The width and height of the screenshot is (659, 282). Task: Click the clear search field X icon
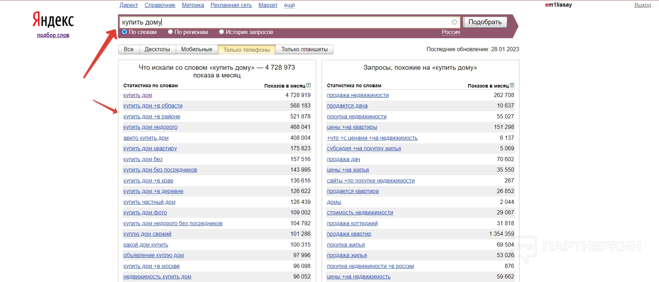454,22
